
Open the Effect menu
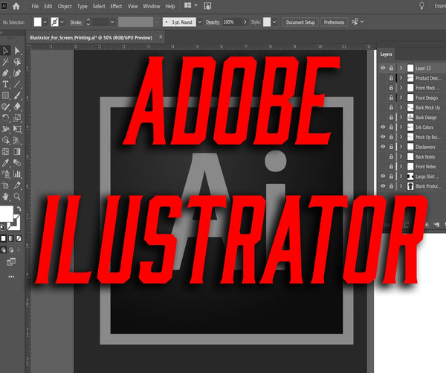coord(116,6)
